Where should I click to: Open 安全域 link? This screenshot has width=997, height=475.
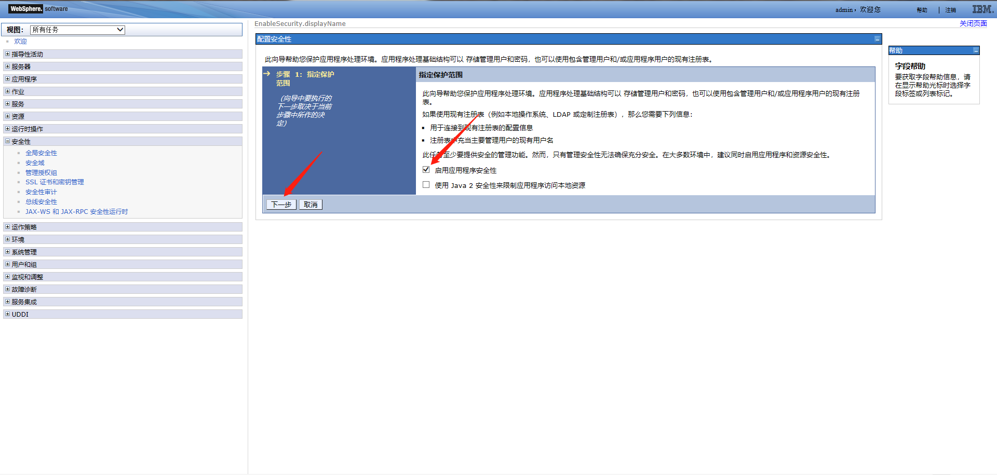(x=35, y=163)
